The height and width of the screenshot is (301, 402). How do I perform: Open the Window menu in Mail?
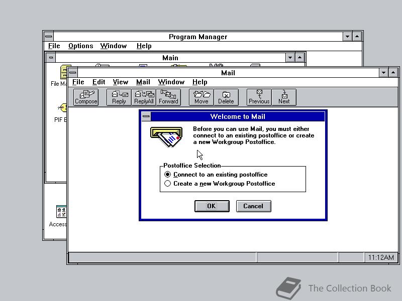pyautogui.click(x=171, y=82)
